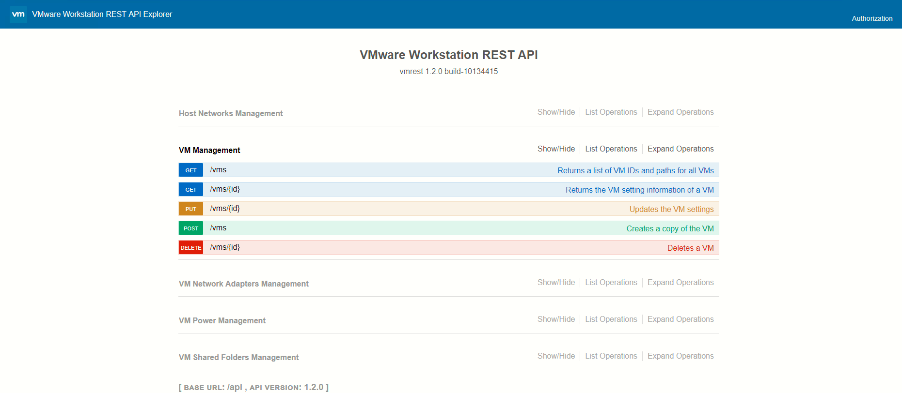This screenshot has width=902, height=393.
Task: Open 'Returns a list of VM IDs' link
Action: tap(635, 171)
